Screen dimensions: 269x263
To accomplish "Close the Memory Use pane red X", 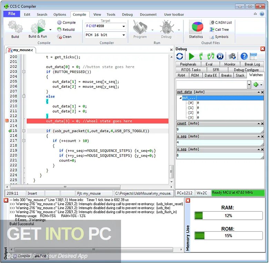I will 188,200.
